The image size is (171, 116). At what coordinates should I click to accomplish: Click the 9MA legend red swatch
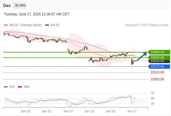[x=20, y=87]
